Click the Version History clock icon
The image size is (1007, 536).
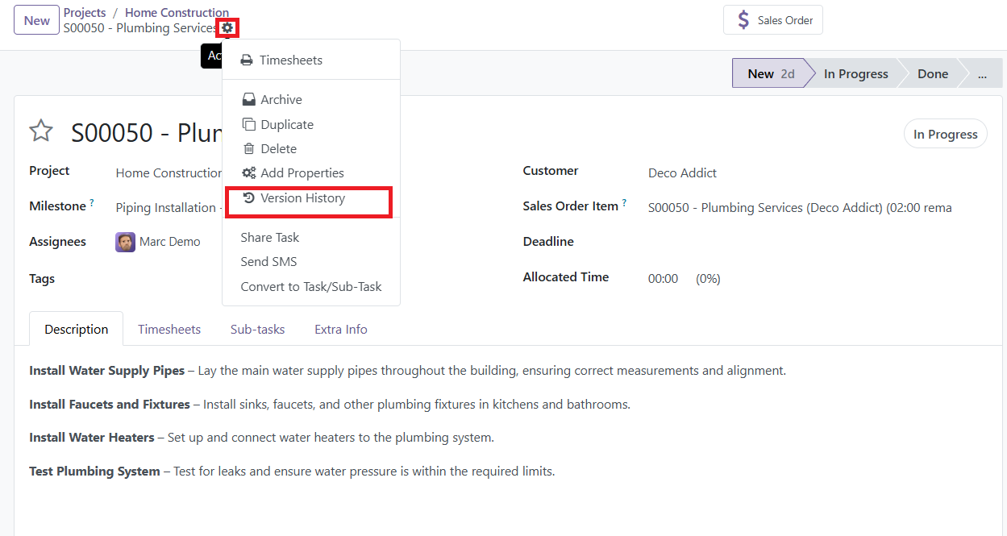point(249,198)
